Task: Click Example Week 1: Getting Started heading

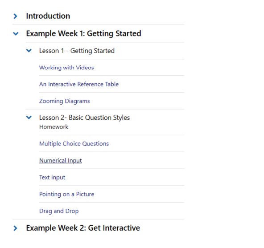Action: [x=83, y=34]
